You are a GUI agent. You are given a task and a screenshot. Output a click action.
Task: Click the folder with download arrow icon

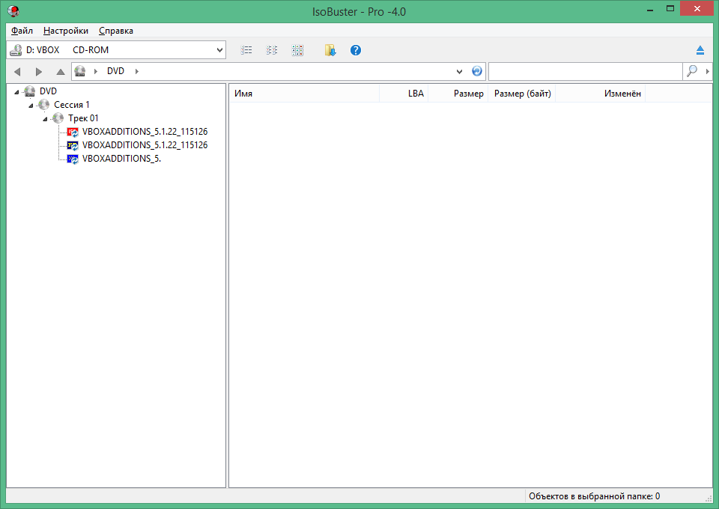click(330, 50)
